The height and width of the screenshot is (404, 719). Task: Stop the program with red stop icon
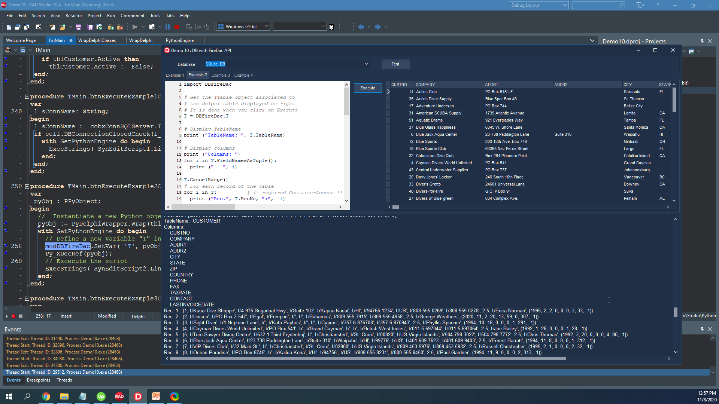point(177,27)
